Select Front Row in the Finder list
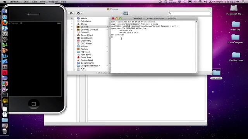 point(86,58)
